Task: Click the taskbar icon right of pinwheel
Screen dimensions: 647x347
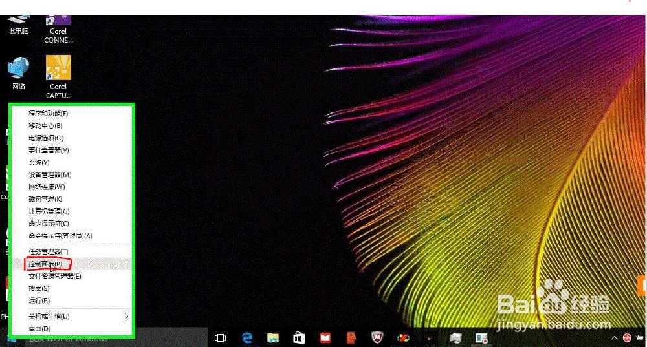Action: (429, 339)
